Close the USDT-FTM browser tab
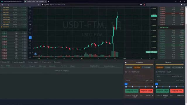The width and height of the screenshot is (187, 105). pos(46,1)
